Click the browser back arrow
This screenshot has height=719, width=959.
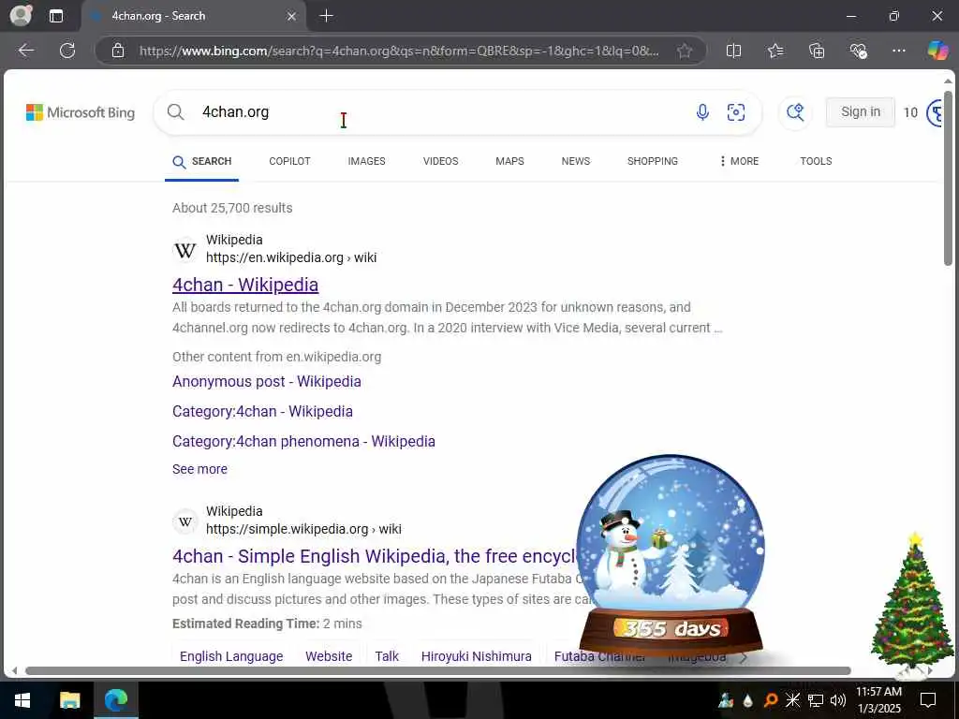25,51
